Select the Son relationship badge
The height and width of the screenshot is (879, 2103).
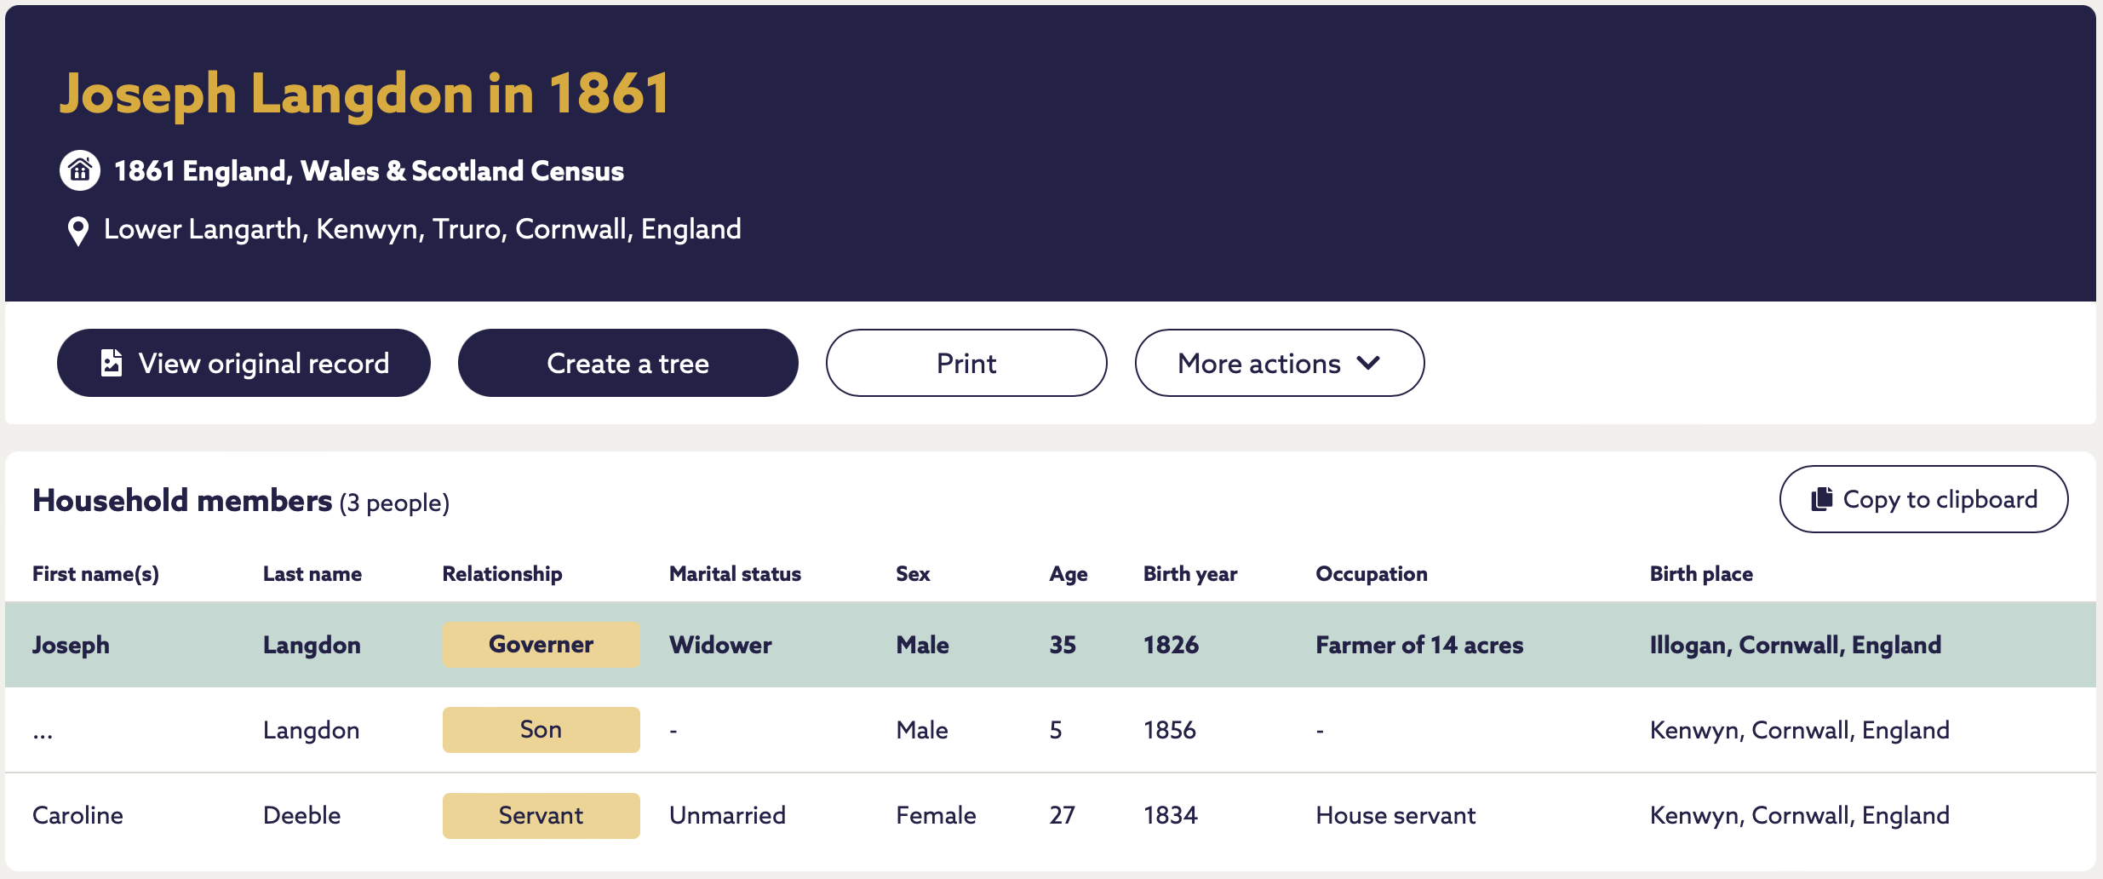pos(541,729)
